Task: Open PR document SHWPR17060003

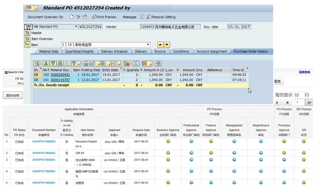Action: (44, 142)
